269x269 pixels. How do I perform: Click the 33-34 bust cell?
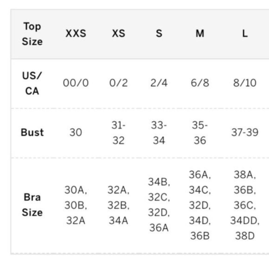159,133
